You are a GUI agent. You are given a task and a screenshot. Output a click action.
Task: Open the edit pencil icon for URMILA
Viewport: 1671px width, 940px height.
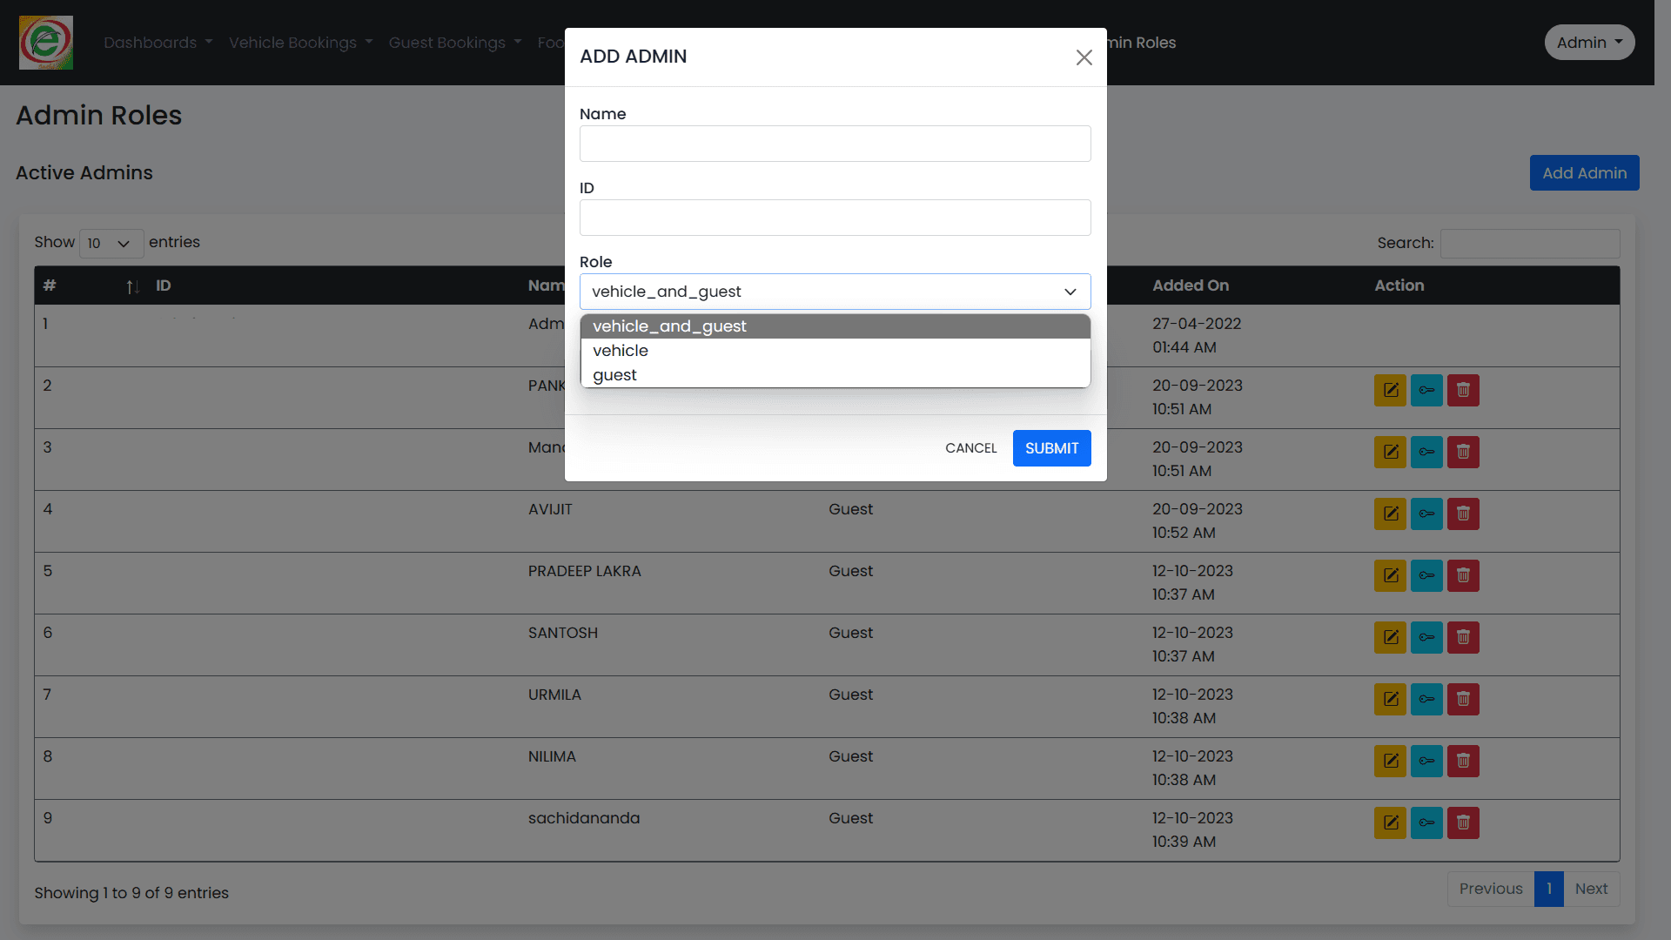[1389, 699]
